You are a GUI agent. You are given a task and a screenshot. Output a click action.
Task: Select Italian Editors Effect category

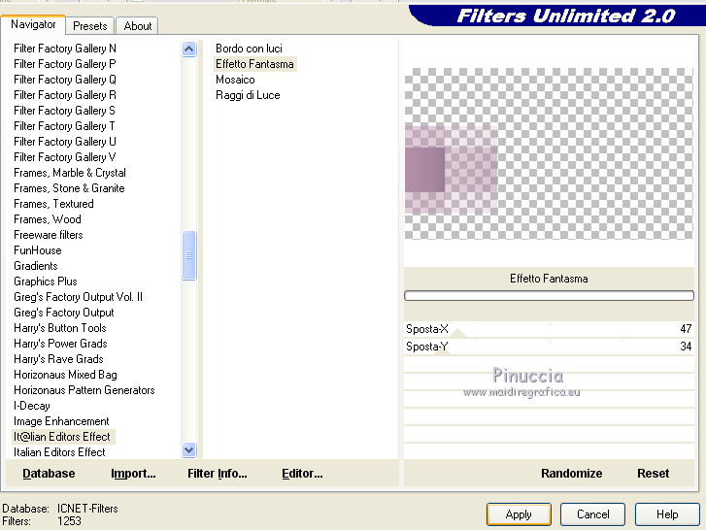coord(59,452)
